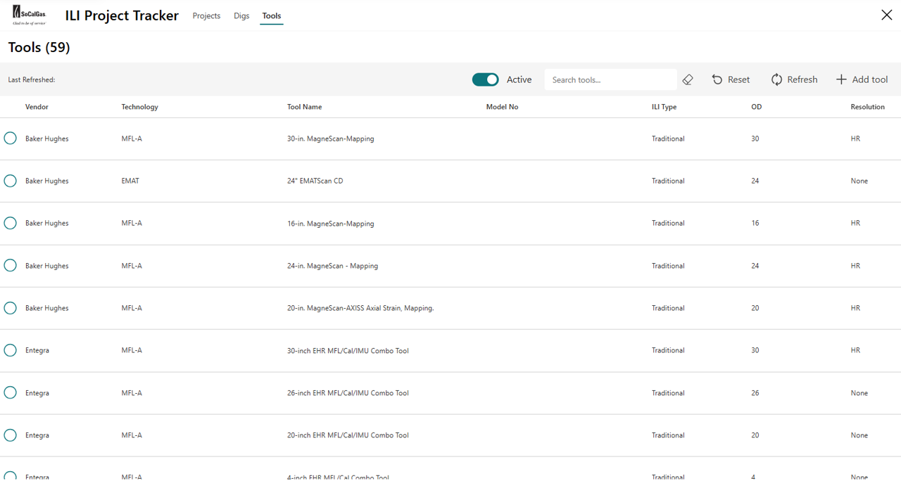Screen dimensions: 901x481
Task: Switch to the Tools tab
Action: coord(272,15)
